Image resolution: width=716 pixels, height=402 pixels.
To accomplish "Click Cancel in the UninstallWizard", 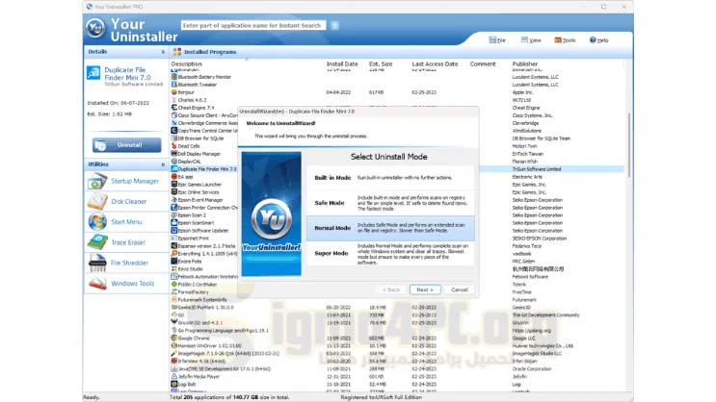I will coord(460,289).
